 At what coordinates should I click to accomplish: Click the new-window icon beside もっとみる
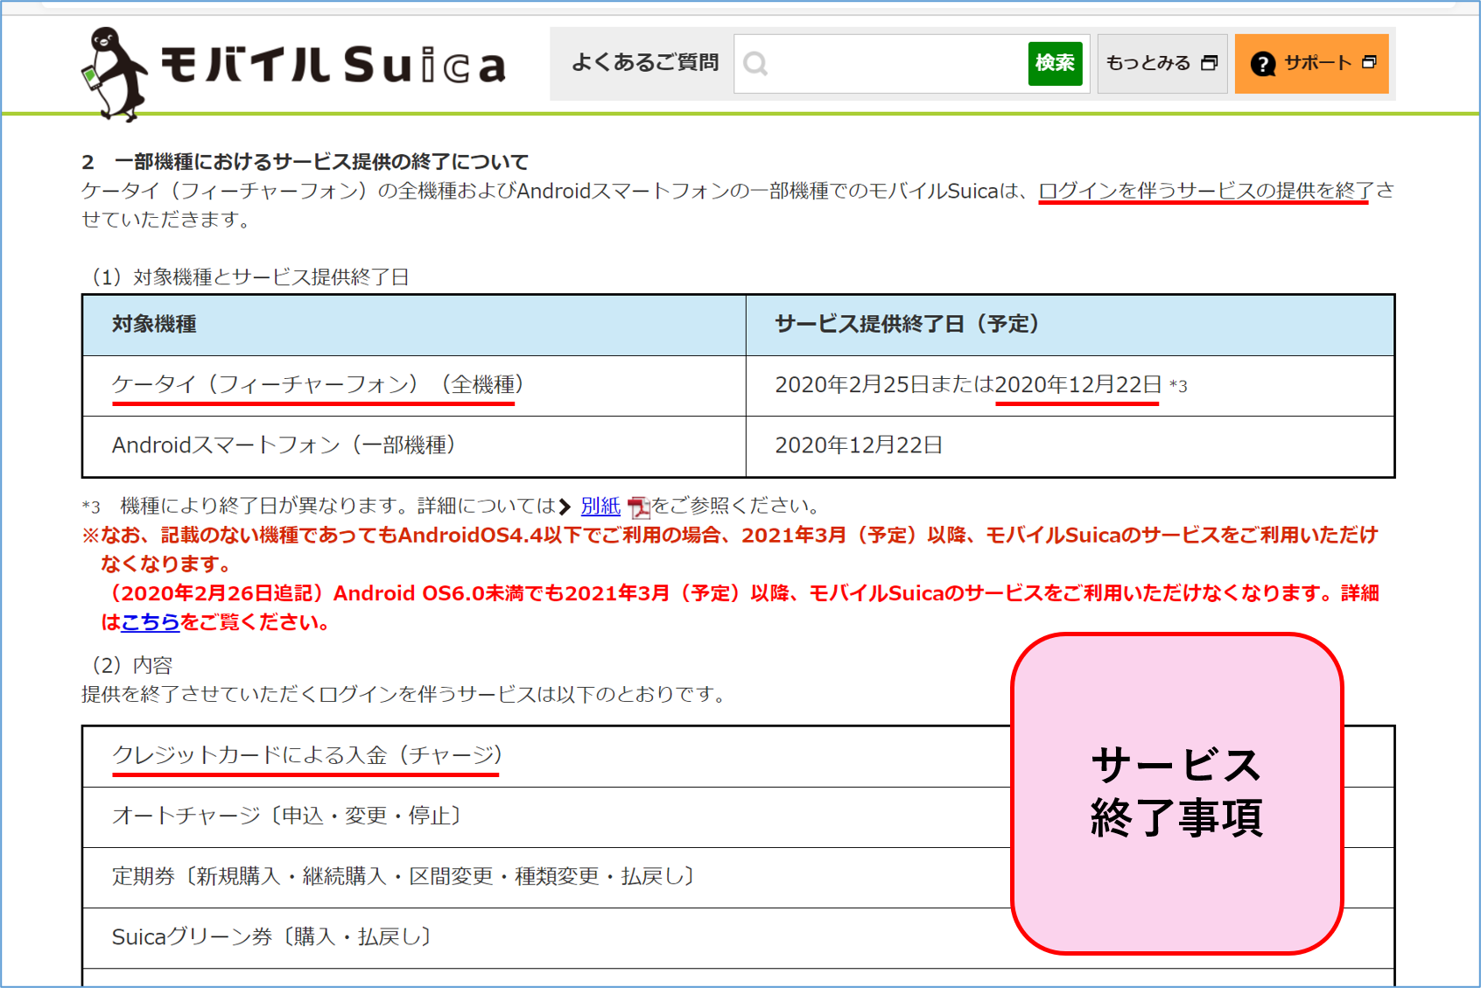click(x=1209, y=63)
